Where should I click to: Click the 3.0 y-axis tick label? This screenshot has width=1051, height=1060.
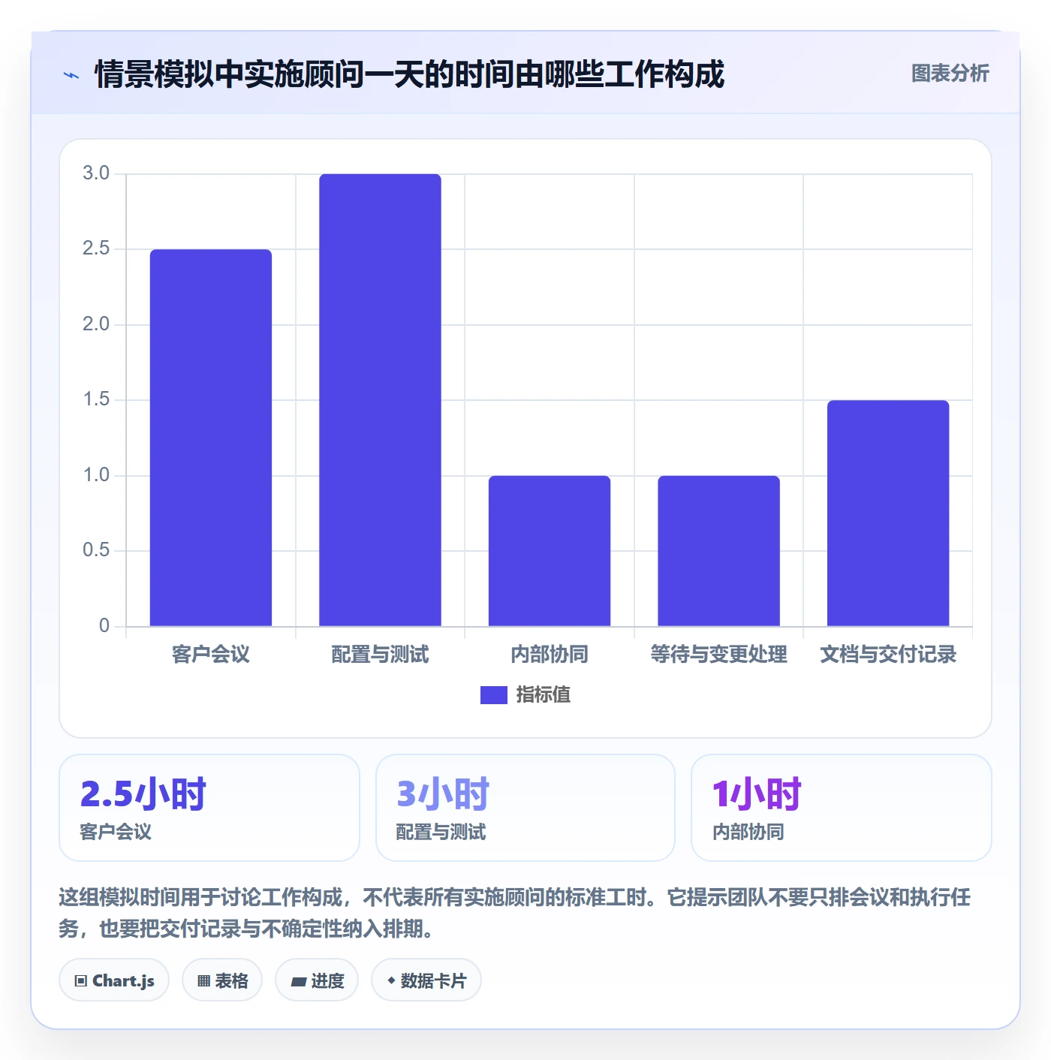coord(96,173)
